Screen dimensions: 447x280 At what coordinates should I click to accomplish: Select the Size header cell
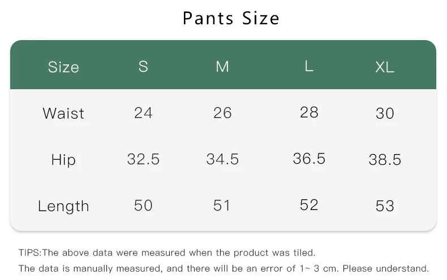point(63,67)
